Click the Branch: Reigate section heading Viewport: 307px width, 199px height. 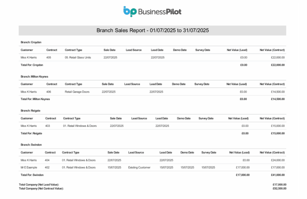click(31, 111)
